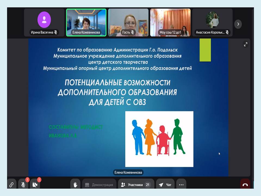Copy the meeting invite link icon
The width and height of the screenshot is (261, 196).
point(11,185)
